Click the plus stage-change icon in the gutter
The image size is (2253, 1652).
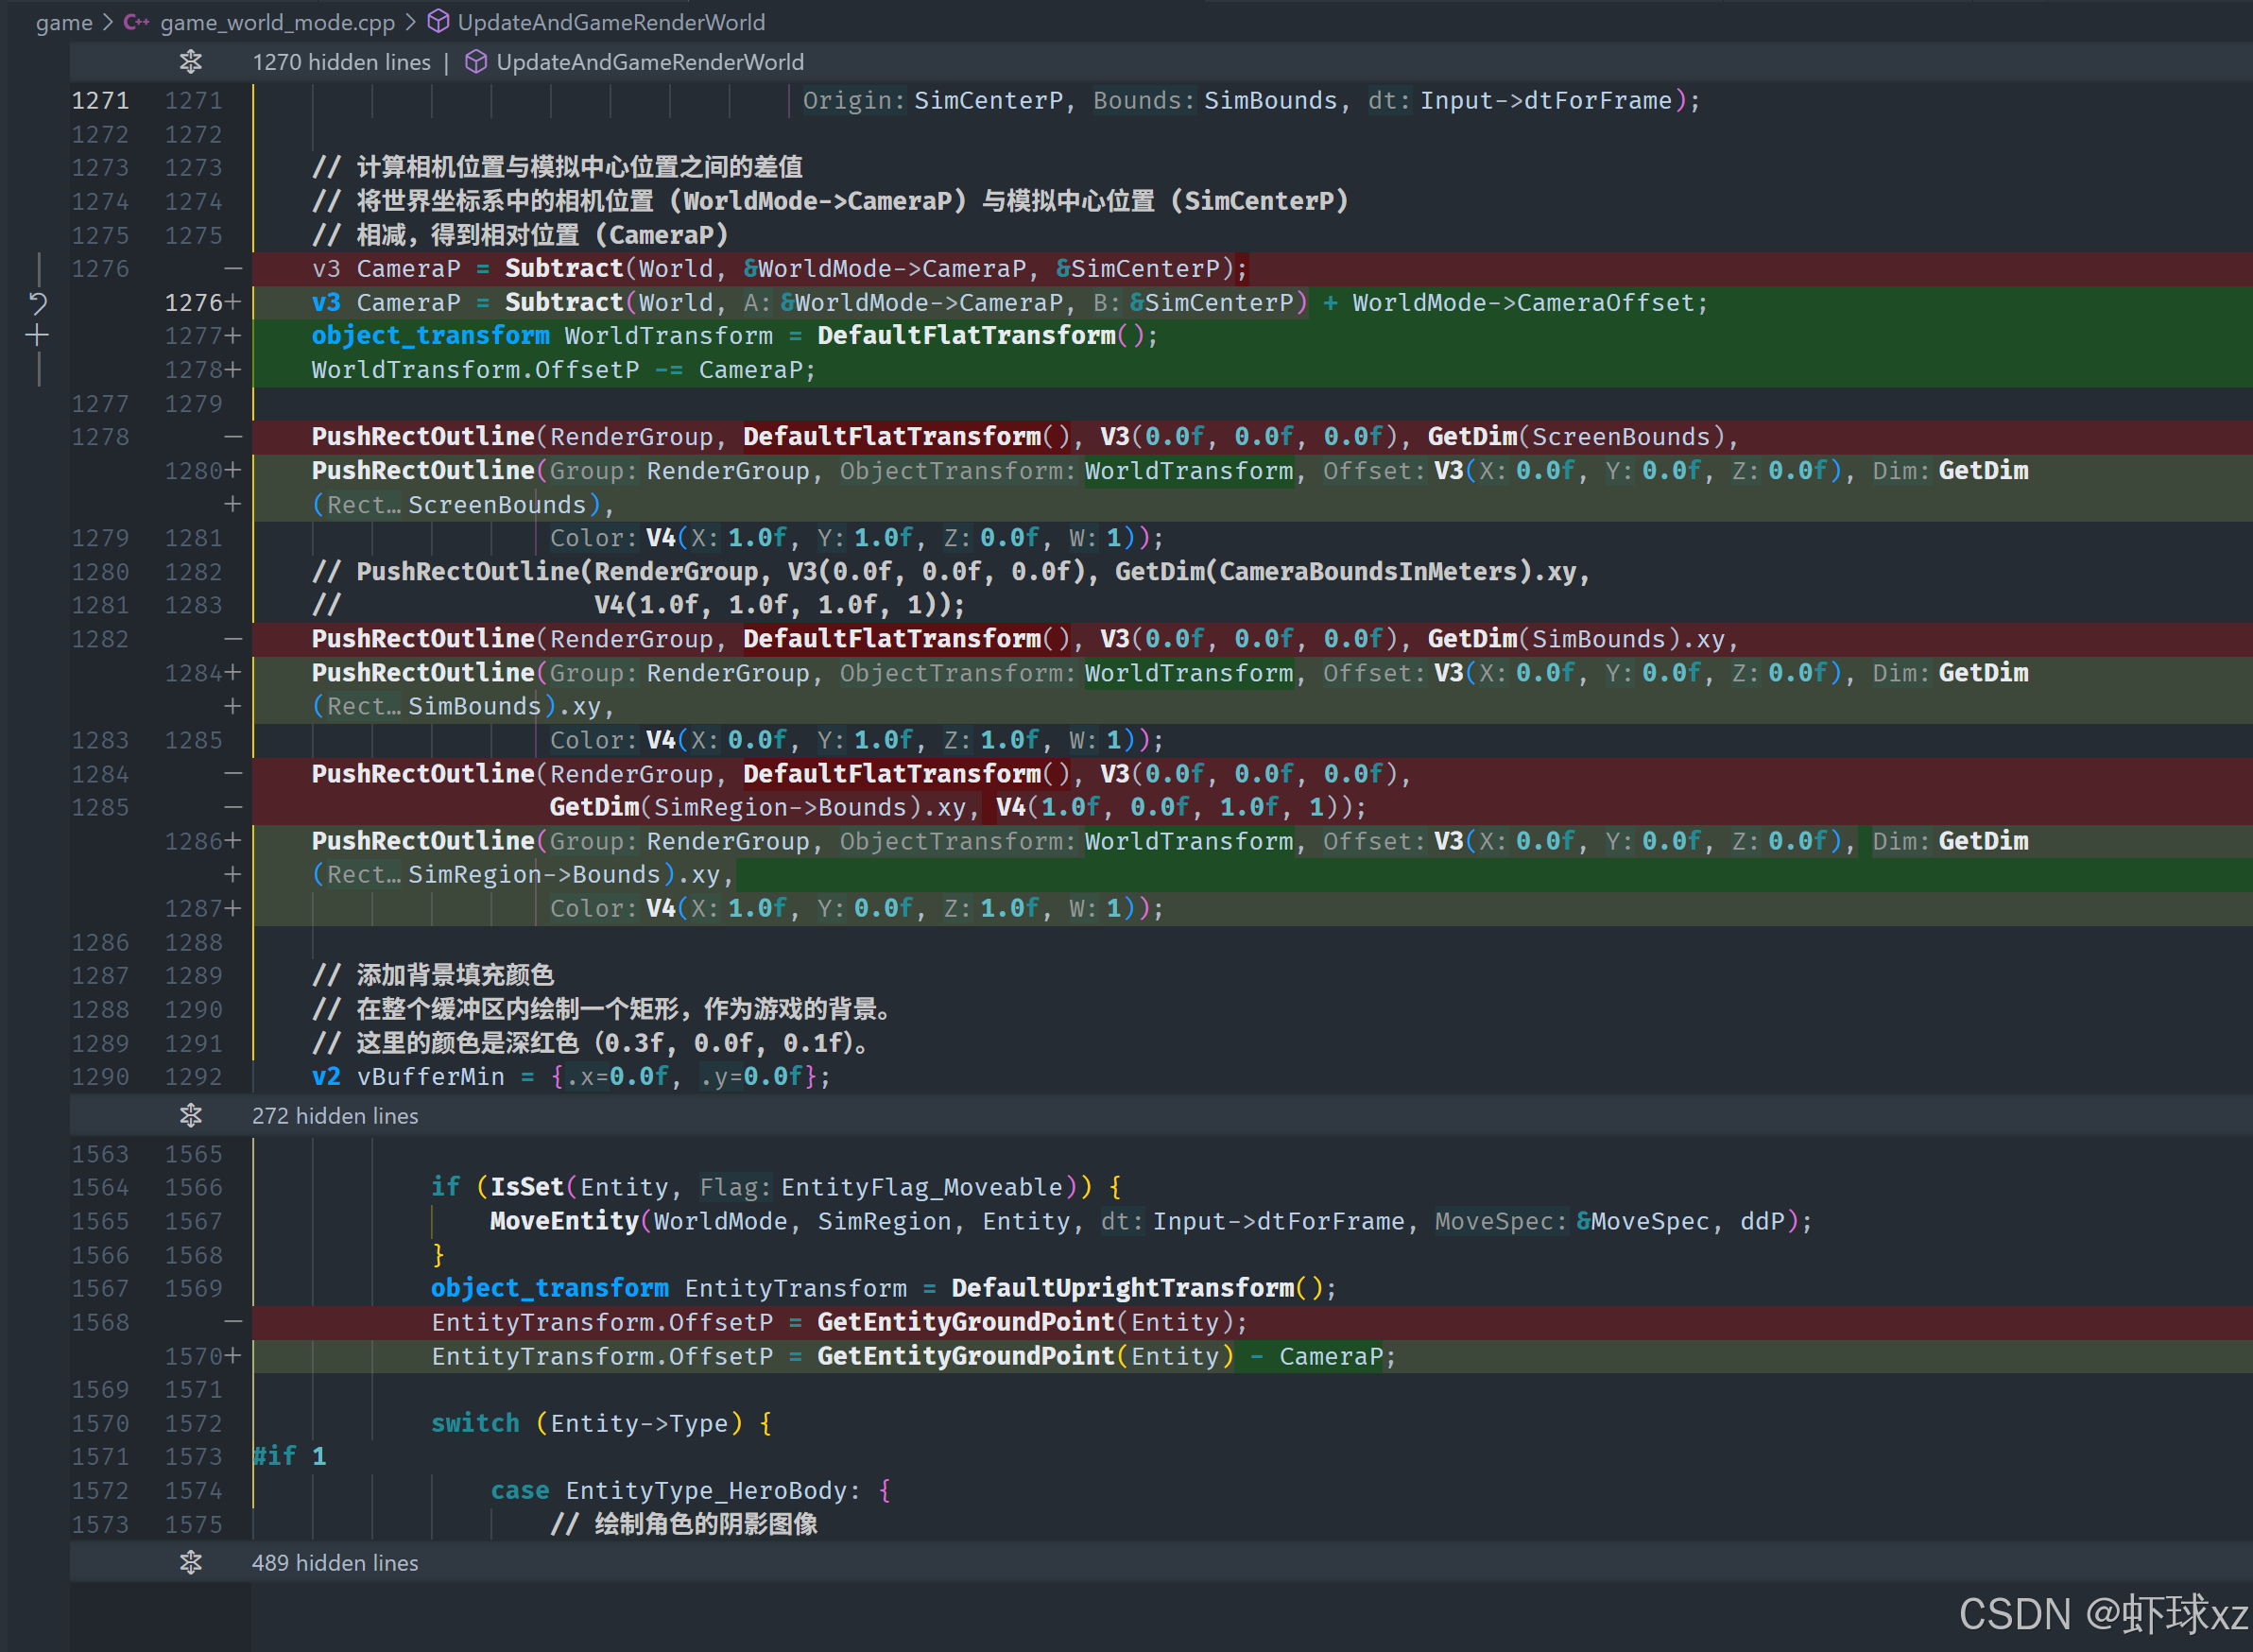coord(38,336)
